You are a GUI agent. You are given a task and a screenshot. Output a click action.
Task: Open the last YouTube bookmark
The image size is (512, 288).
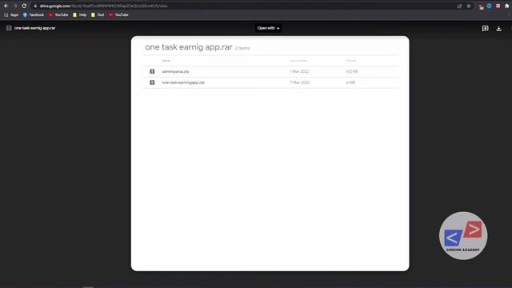tap(118, 14)
